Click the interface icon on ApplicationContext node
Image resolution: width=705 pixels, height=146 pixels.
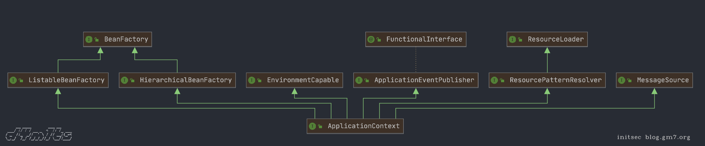tap(312, 126)
